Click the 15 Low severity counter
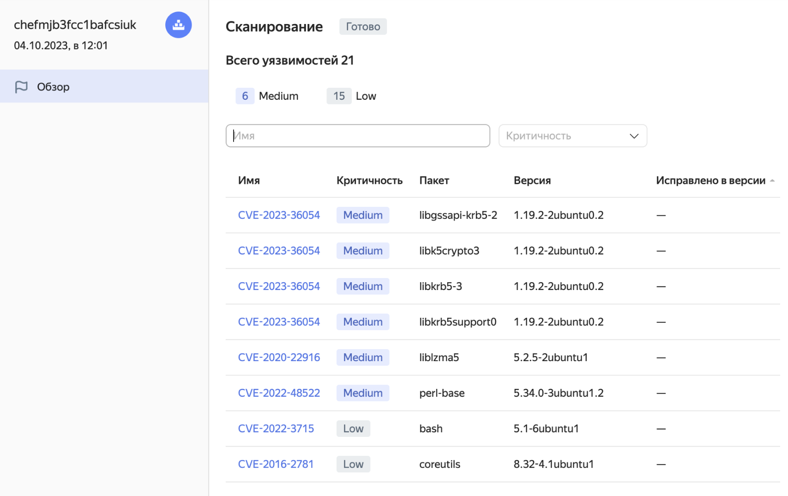Image resolution: width=788 pixels, height=496 pixels. click(351, 96)
